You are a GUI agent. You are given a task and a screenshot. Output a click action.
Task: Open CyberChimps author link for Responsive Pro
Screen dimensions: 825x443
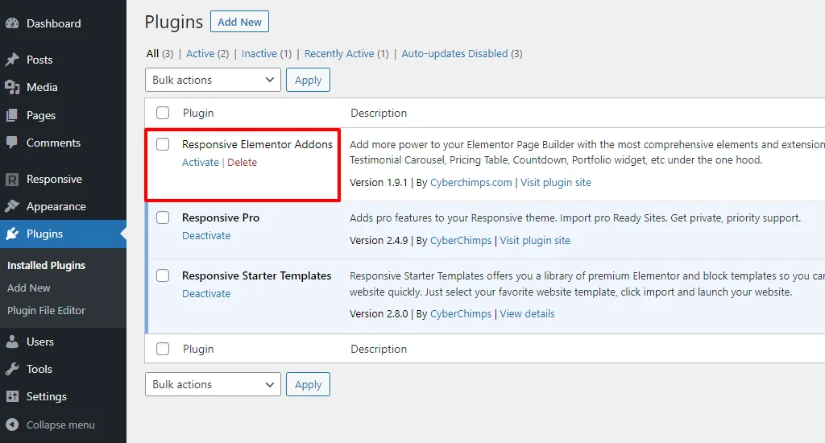pyautogui.click(x=461, y=241)
